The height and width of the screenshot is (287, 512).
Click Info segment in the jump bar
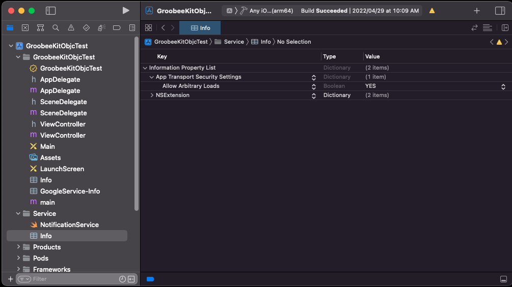[265, 42]
